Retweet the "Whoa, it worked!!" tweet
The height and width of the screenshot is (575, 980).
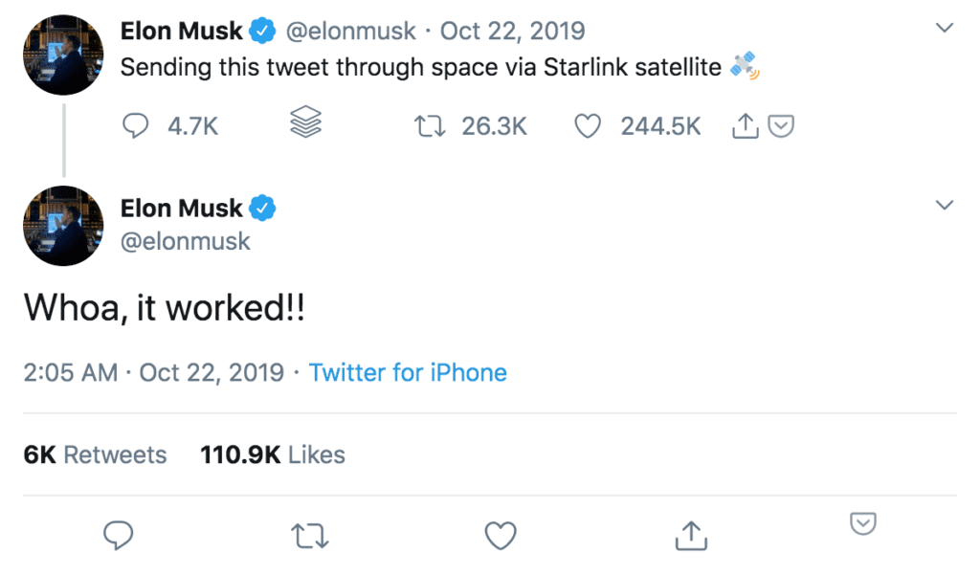click(x=310, y=536)
